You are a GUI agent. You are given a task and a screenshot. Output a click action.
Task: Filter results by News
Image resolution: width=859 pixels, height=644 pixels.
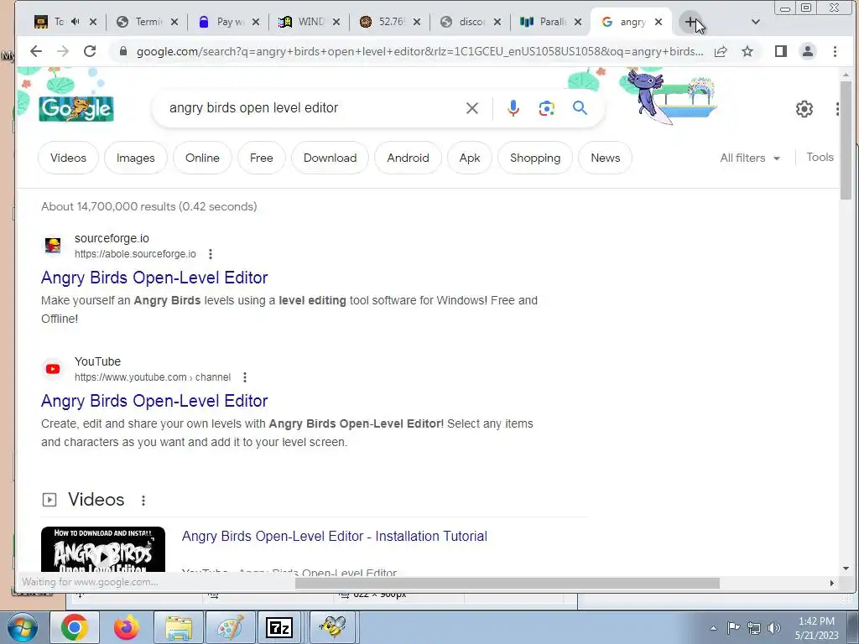[x=606, y=158]
